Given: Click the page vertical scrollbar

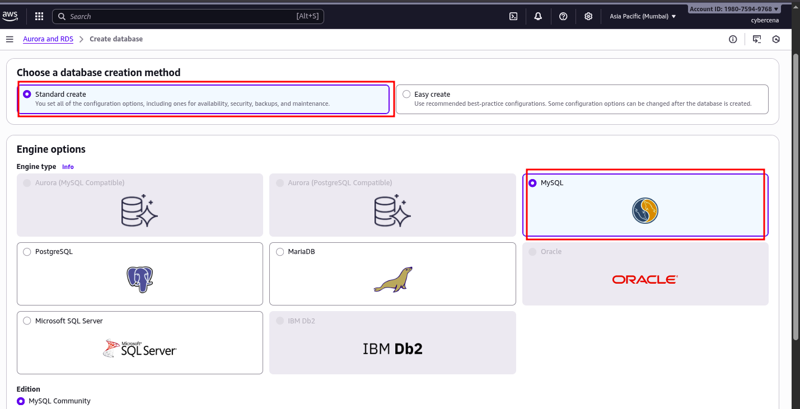Looking at the screenshot, I should (796, 196).
